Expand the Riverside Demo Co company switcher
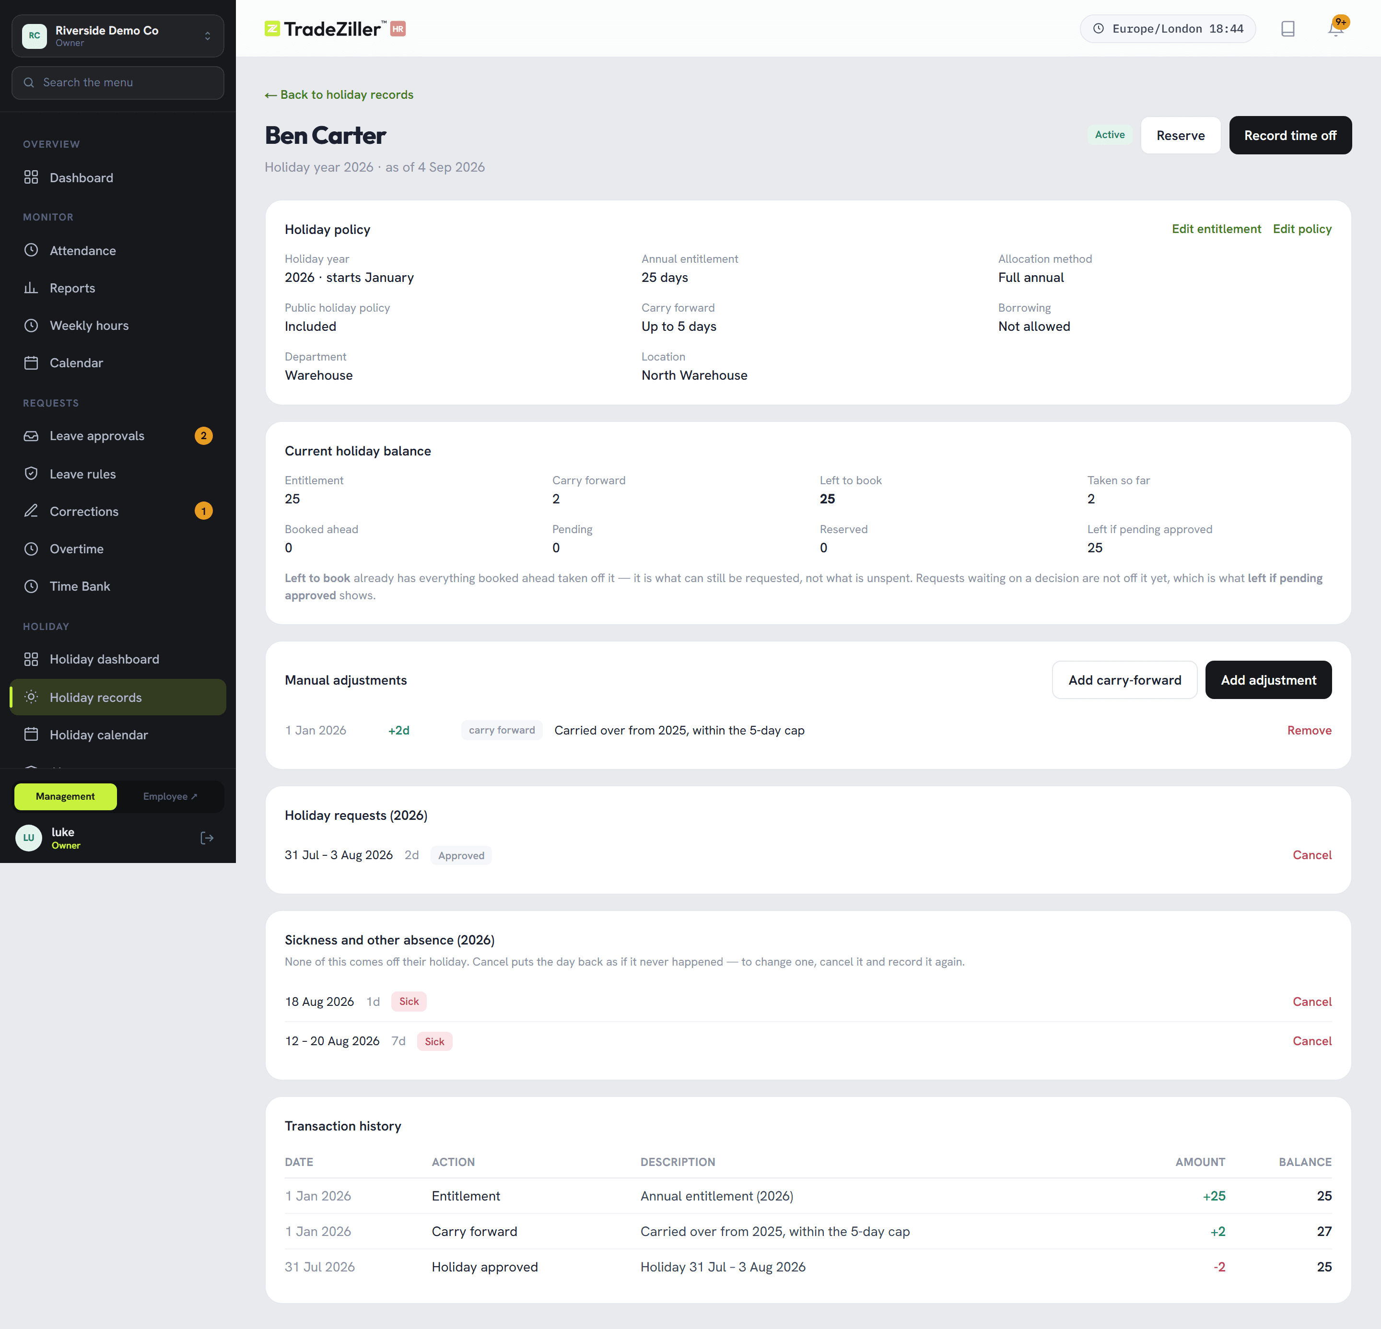This screenshot has width=1381, height=1329. coord(117,36)
